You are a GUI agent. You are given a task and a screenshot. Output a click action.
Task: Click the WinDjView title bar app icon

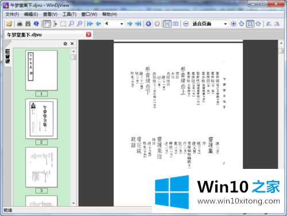click(x=6, y=5)
